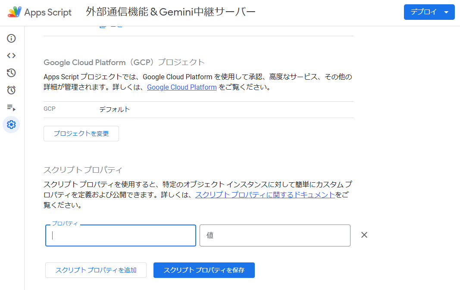Click the デプロイ button label
The image size is (460, 290).
tap(423, 12)
